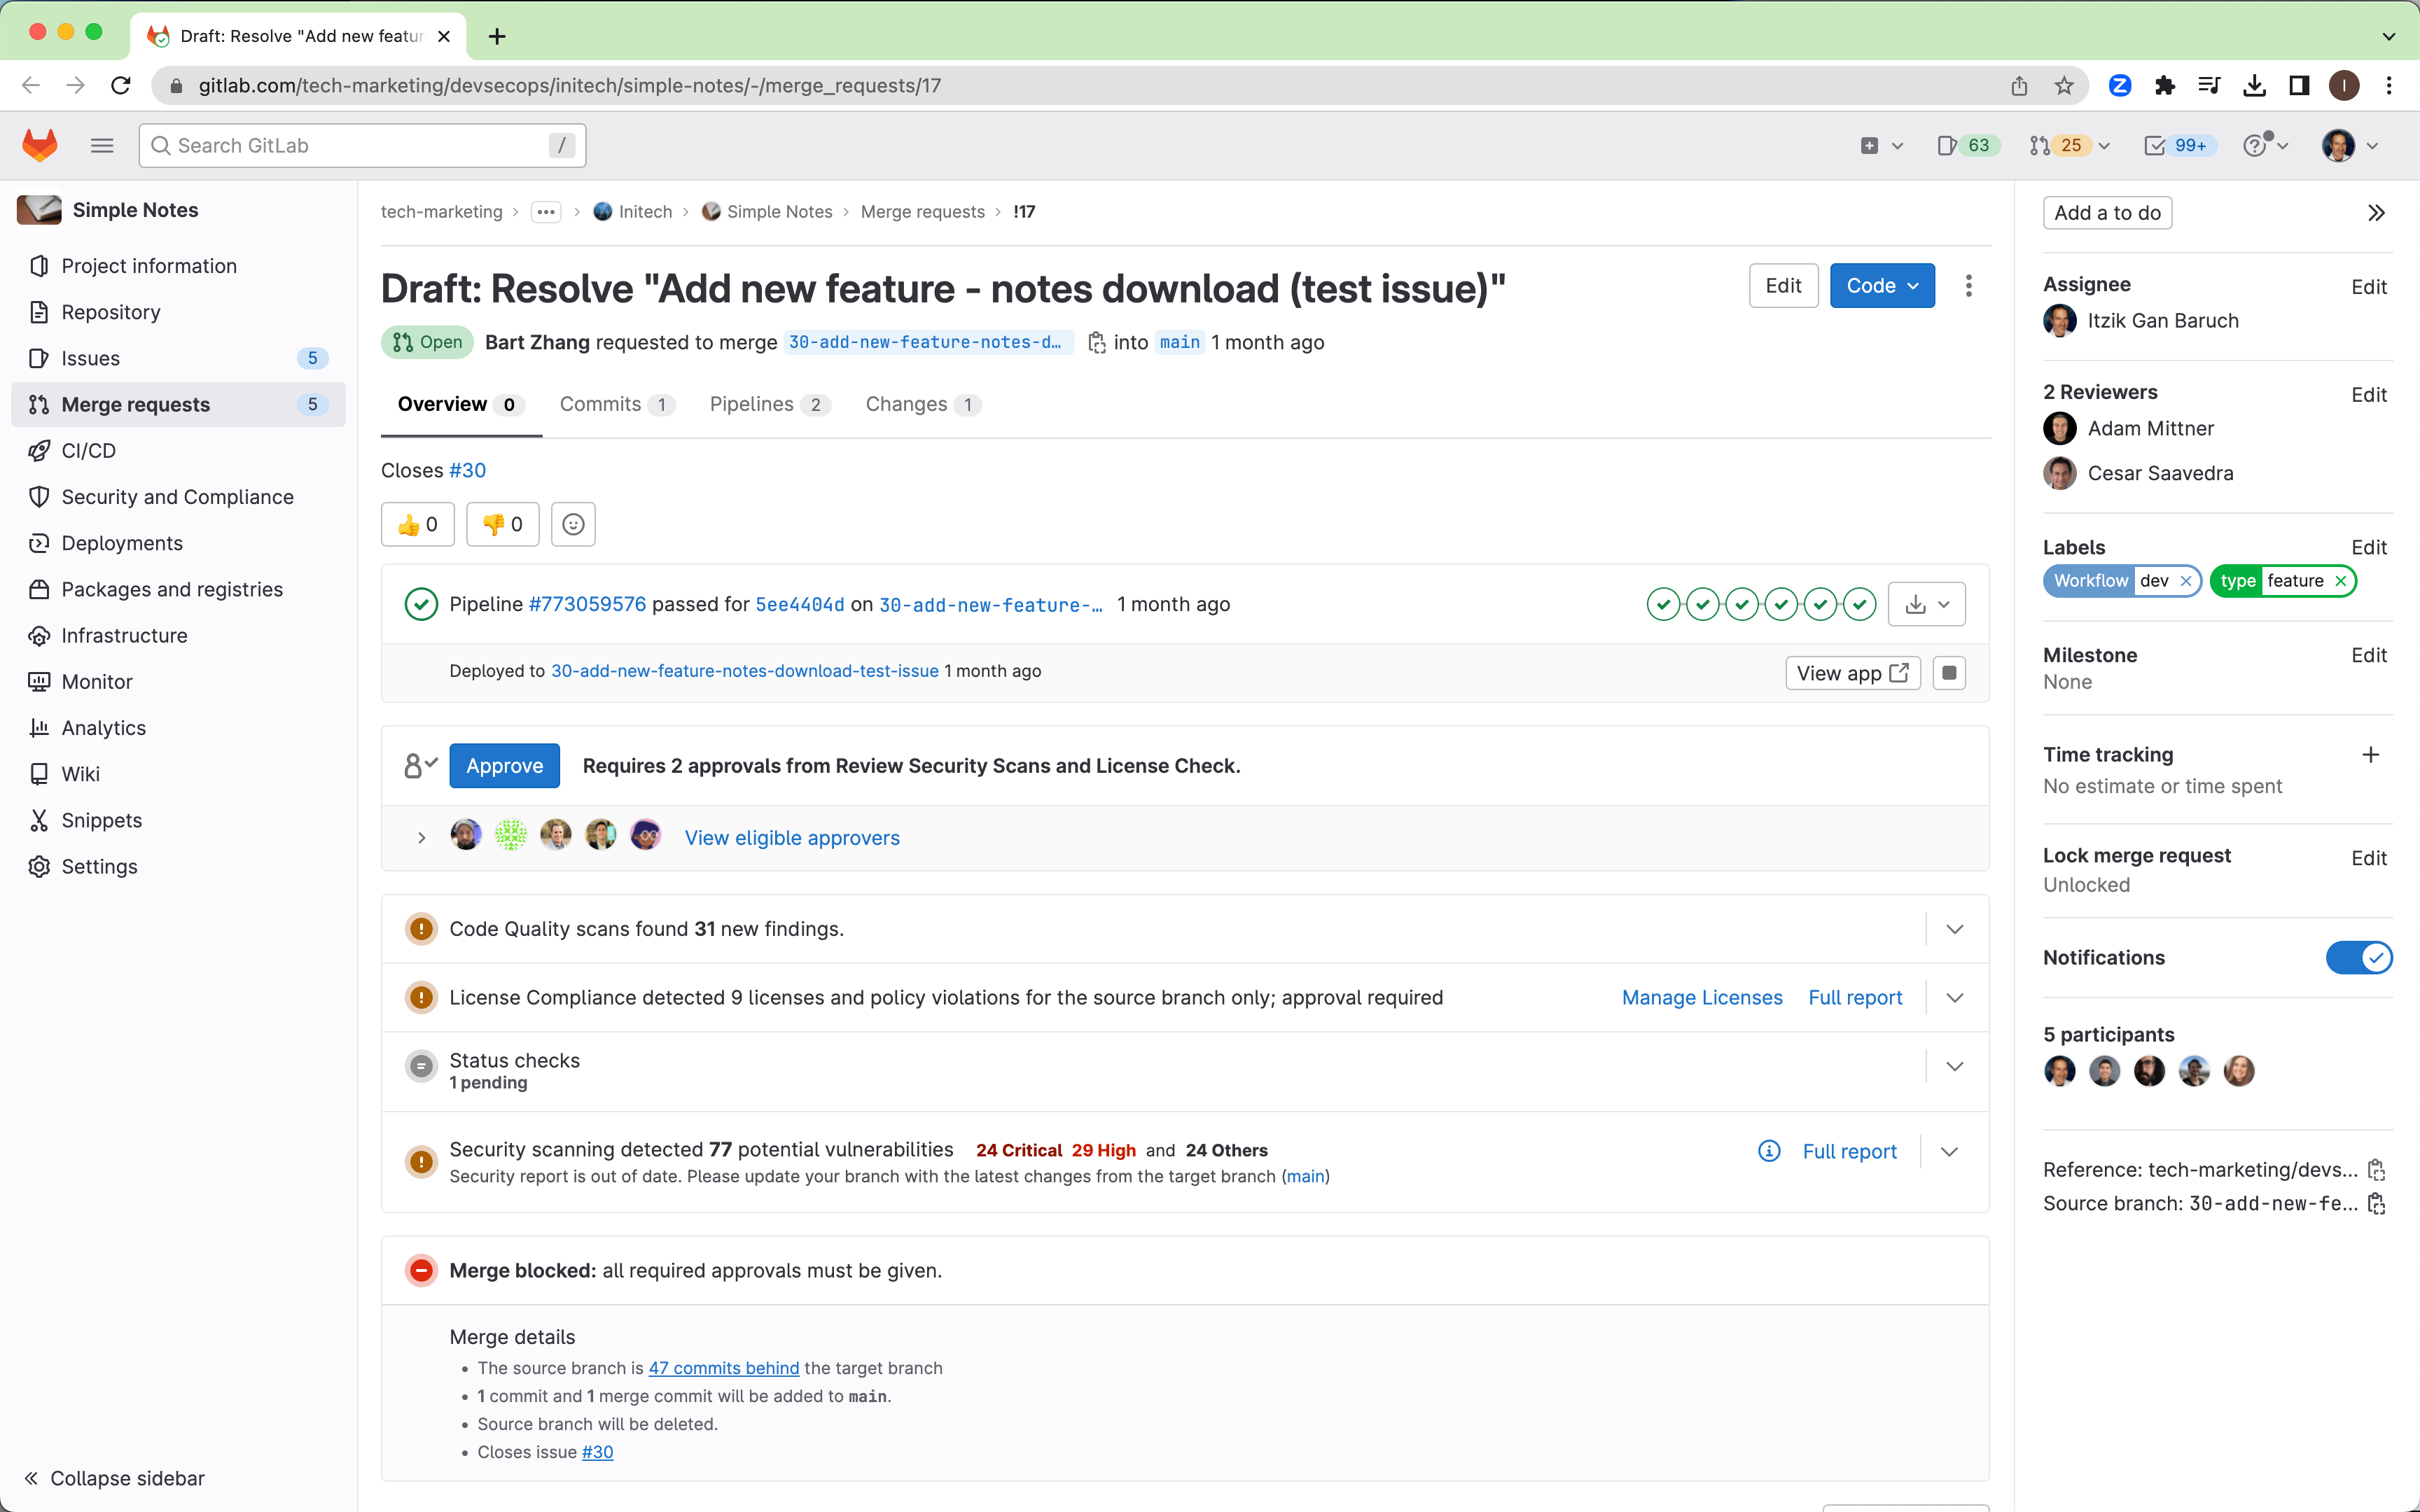Viewport: 2420px width, 1512px height.
Task: Select Security and Compliance in sidebar
Action: pyautogui.click(x=177, y=496)
